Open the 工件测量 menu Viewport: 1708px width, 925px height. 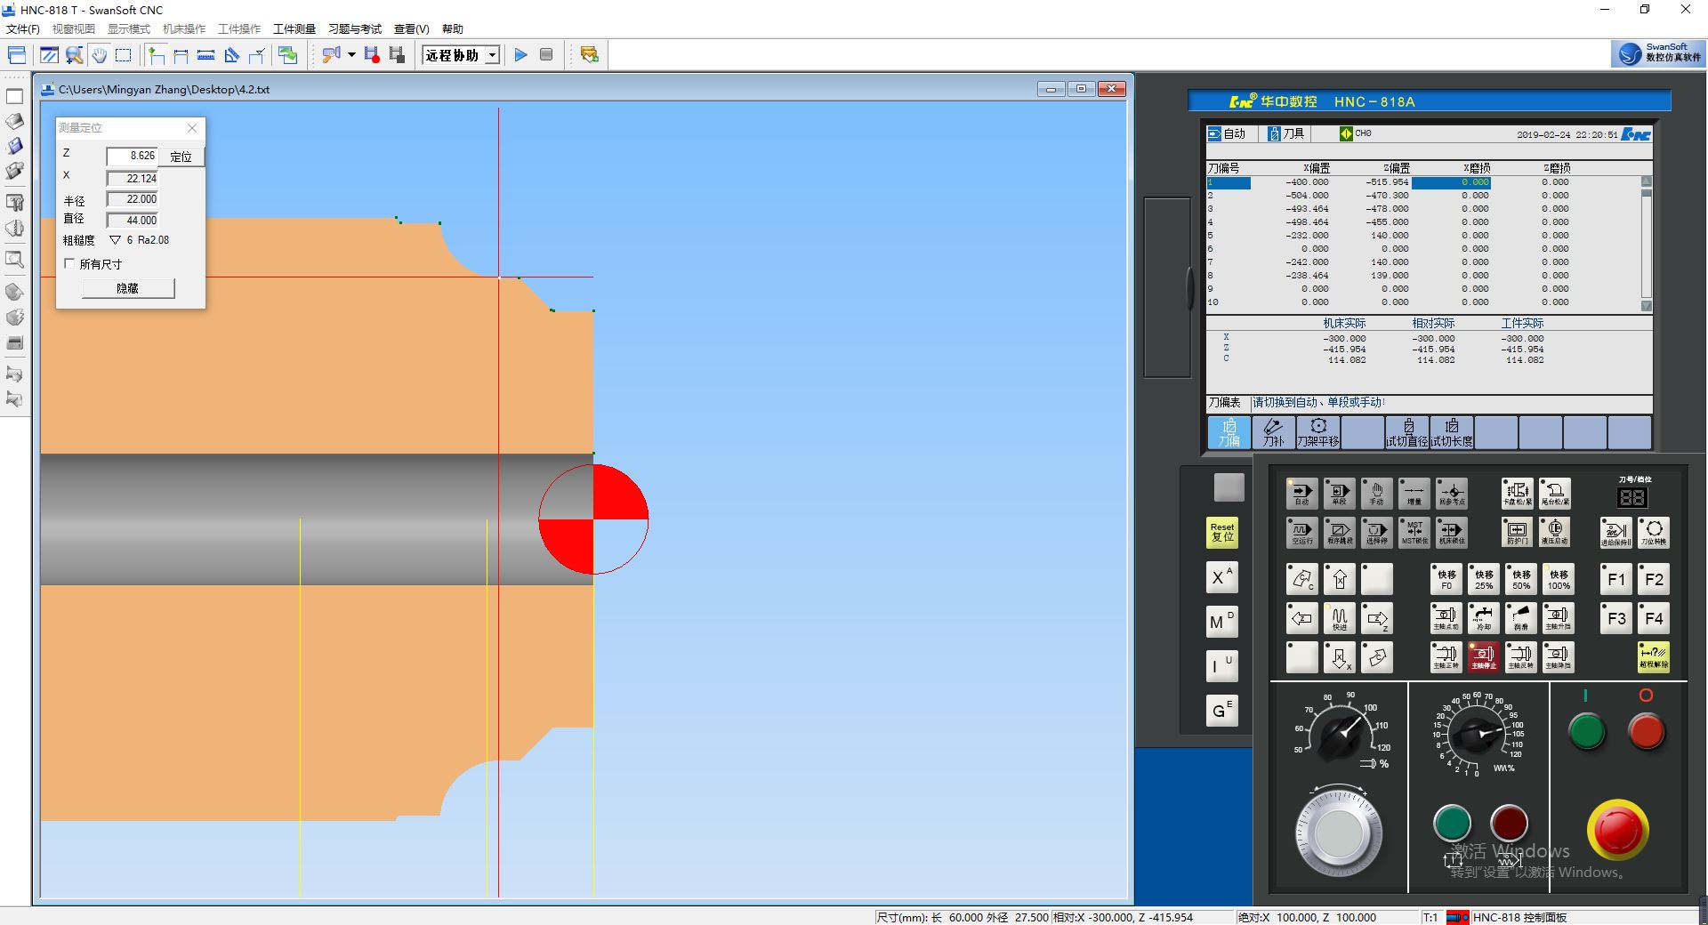coord(294,29)
